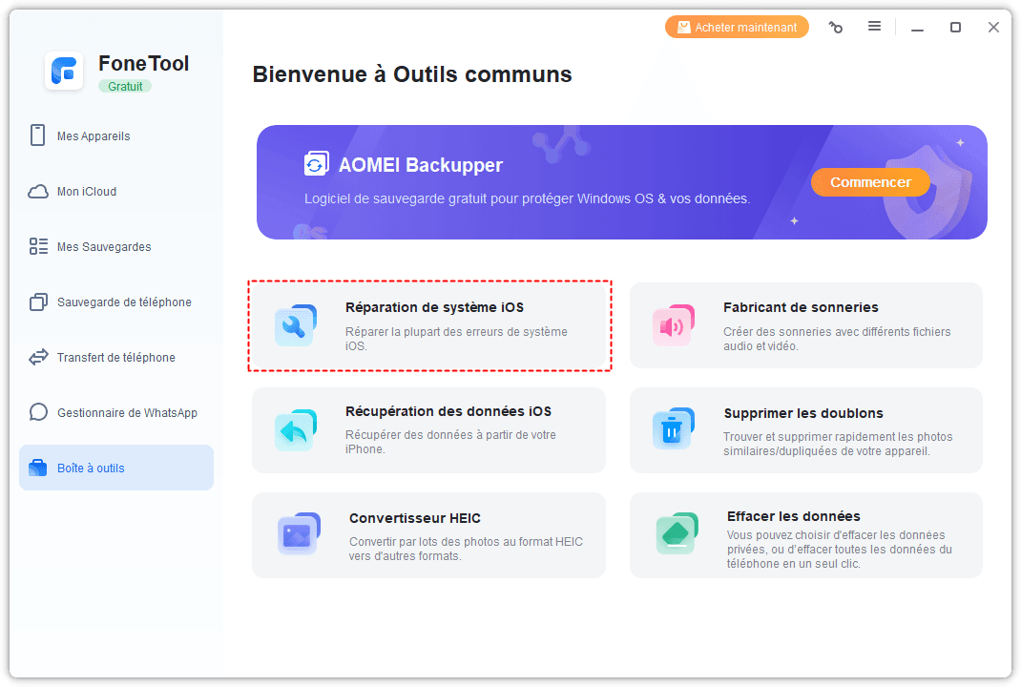Image resolution: width=1021 pixels, height=687 pixels.
Task: Click the Gratuit badge under FoneTool
Action: 125,86
